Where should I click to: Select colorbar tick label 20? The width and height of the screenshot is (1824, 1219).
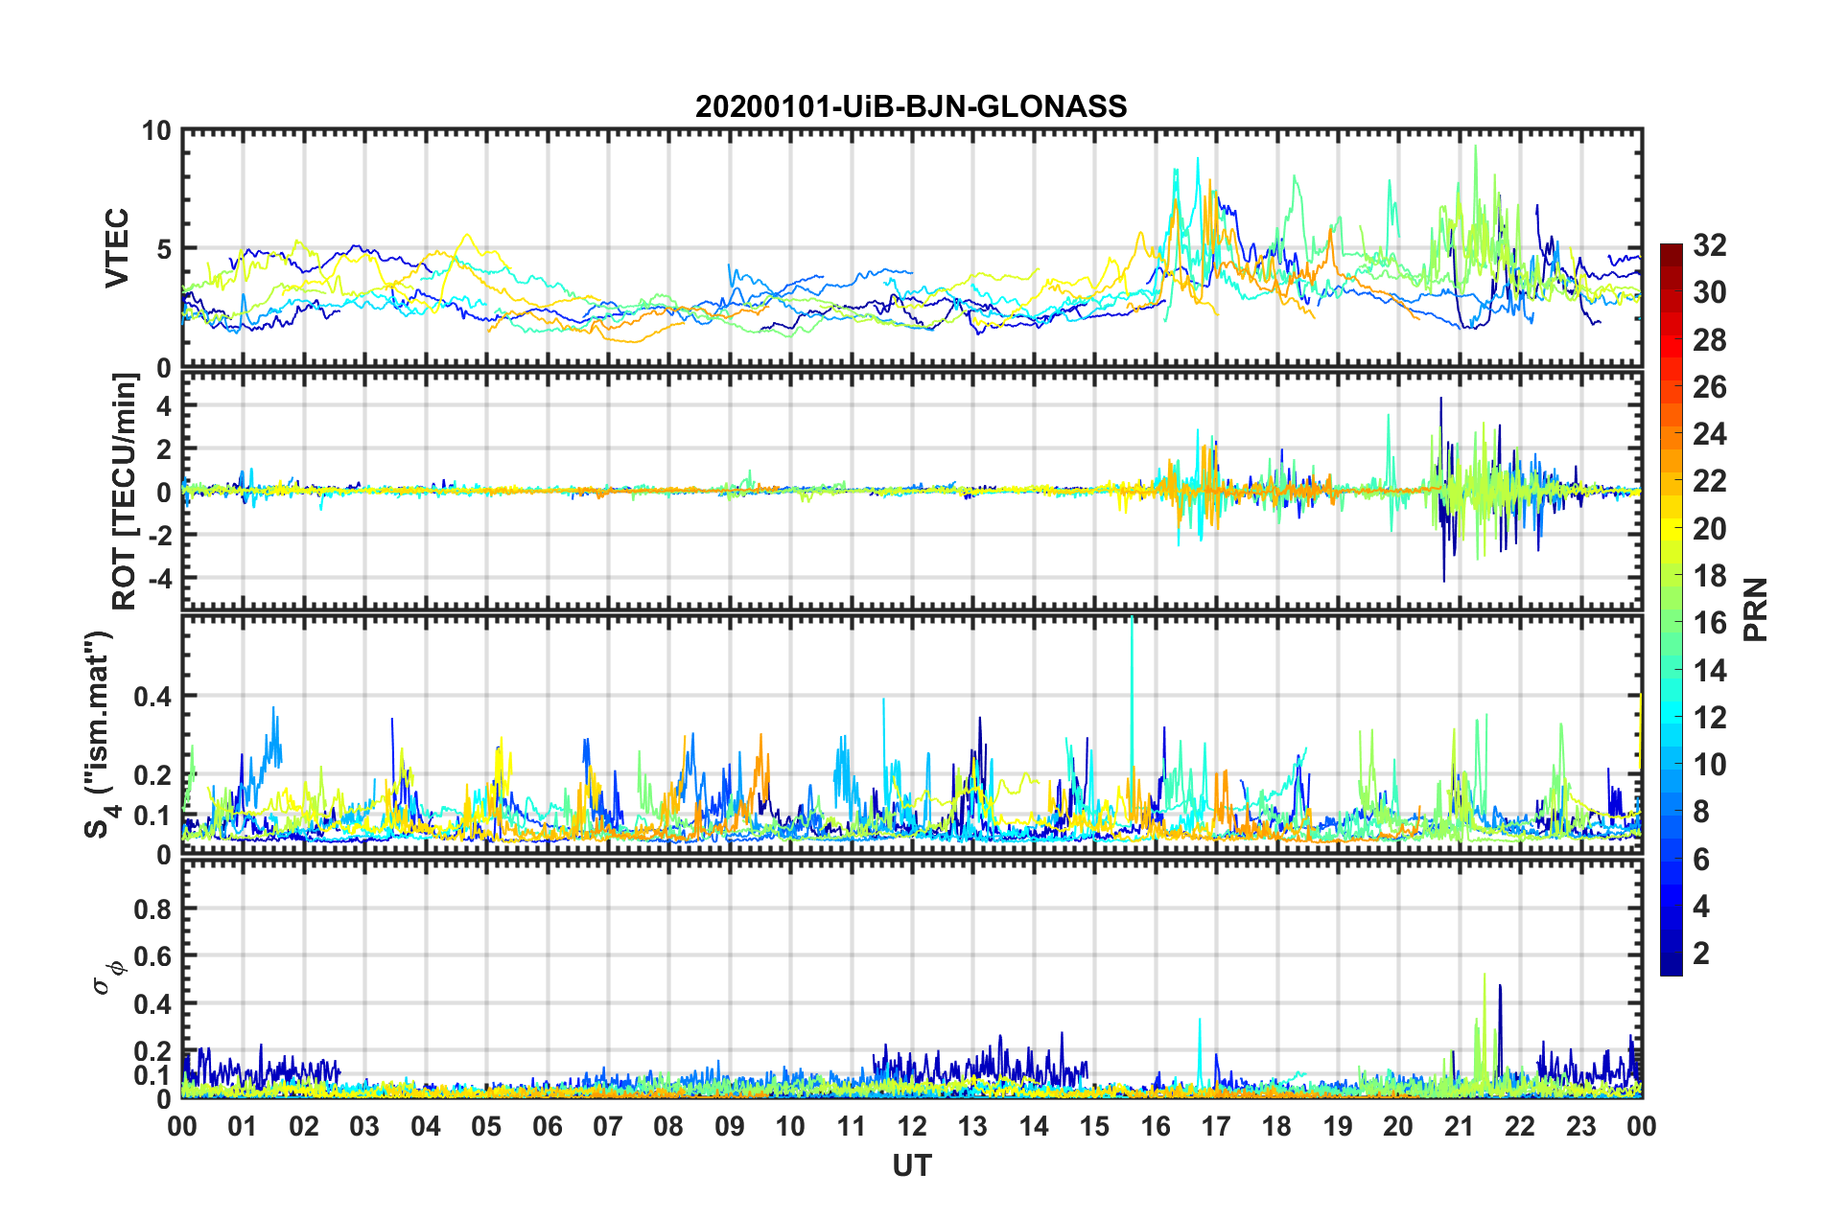[1709, 529]
